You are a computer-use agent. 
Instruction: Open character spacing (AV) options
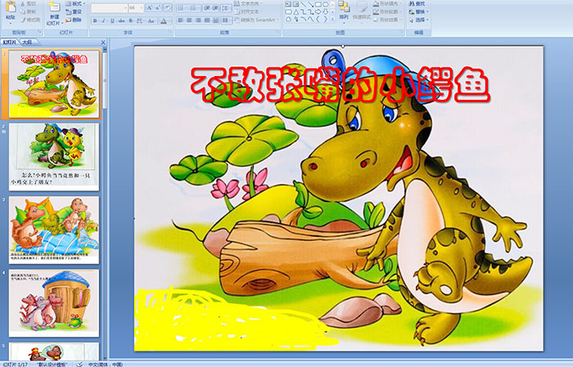click(140, 20)
